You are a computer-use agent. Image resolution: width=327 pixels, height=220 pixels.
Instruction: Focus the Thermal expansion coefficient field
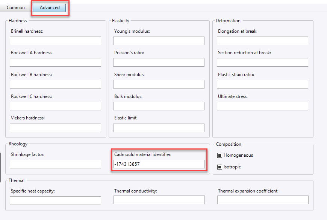tap(263, 200)
